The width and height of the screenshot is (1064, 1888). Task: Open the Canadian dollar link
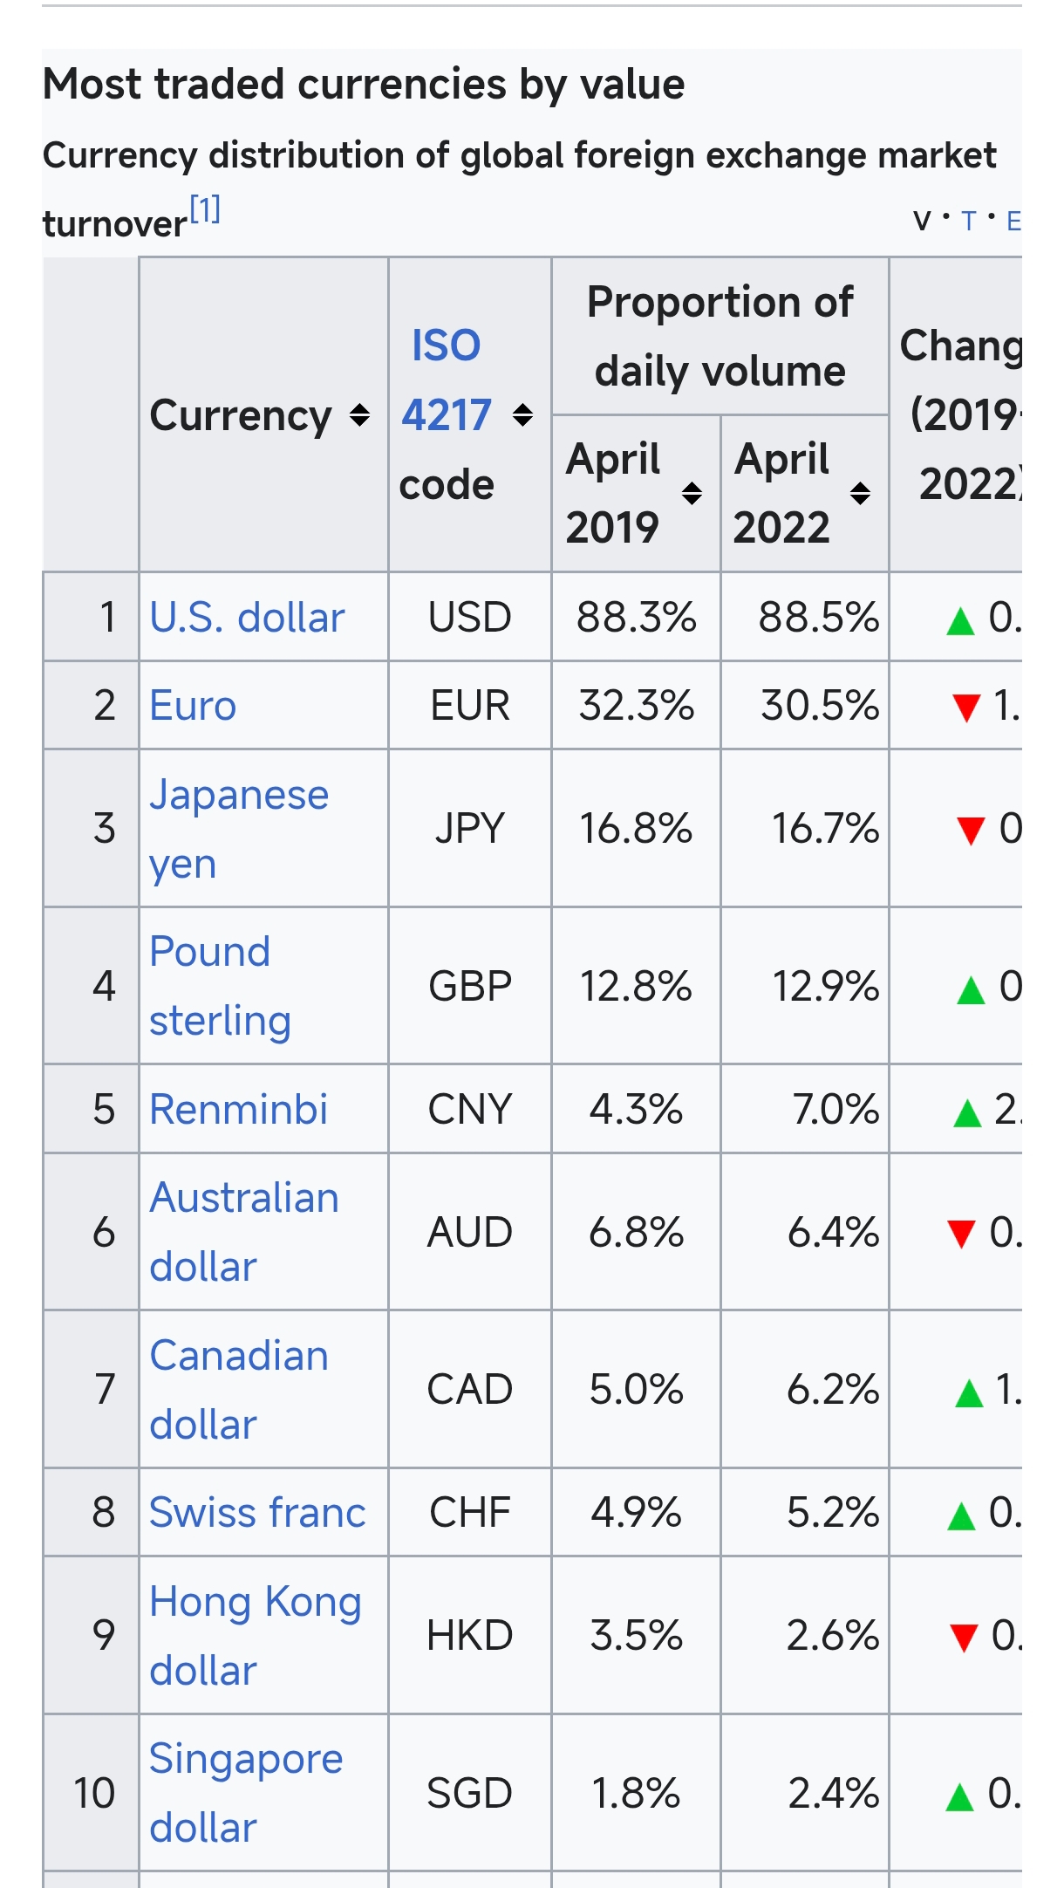pyautogui.click(x=239, y=1390)
